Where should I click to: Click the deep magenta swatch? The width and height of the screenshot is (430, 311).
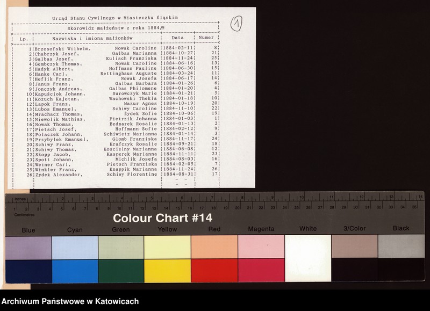pyautogui.click(x=261, y=270)
